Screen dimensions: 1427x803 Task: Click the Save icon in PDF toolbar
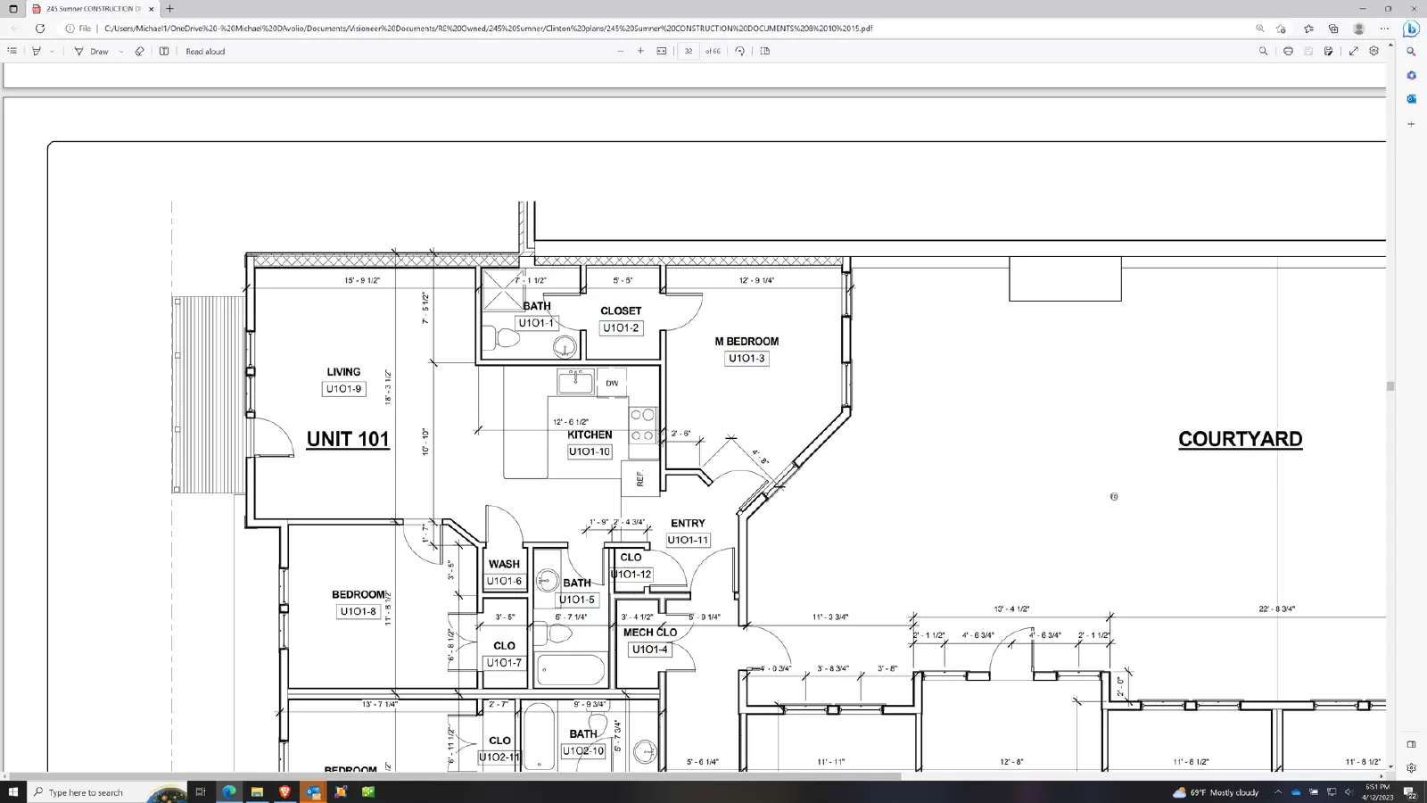tap(1308, 51)
